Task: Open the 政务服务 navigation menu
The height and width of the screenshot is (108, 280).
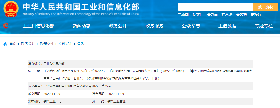Action: point(155,26)
